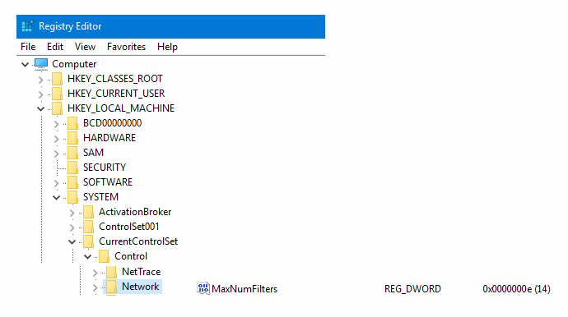
Task: Expand the HARDWARE key
Action: pyautogui.click(x=57, y=139)
